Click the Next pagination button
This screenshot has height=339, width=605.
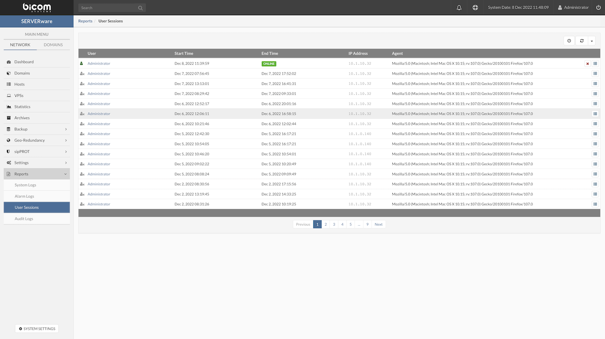pos(378,224)
